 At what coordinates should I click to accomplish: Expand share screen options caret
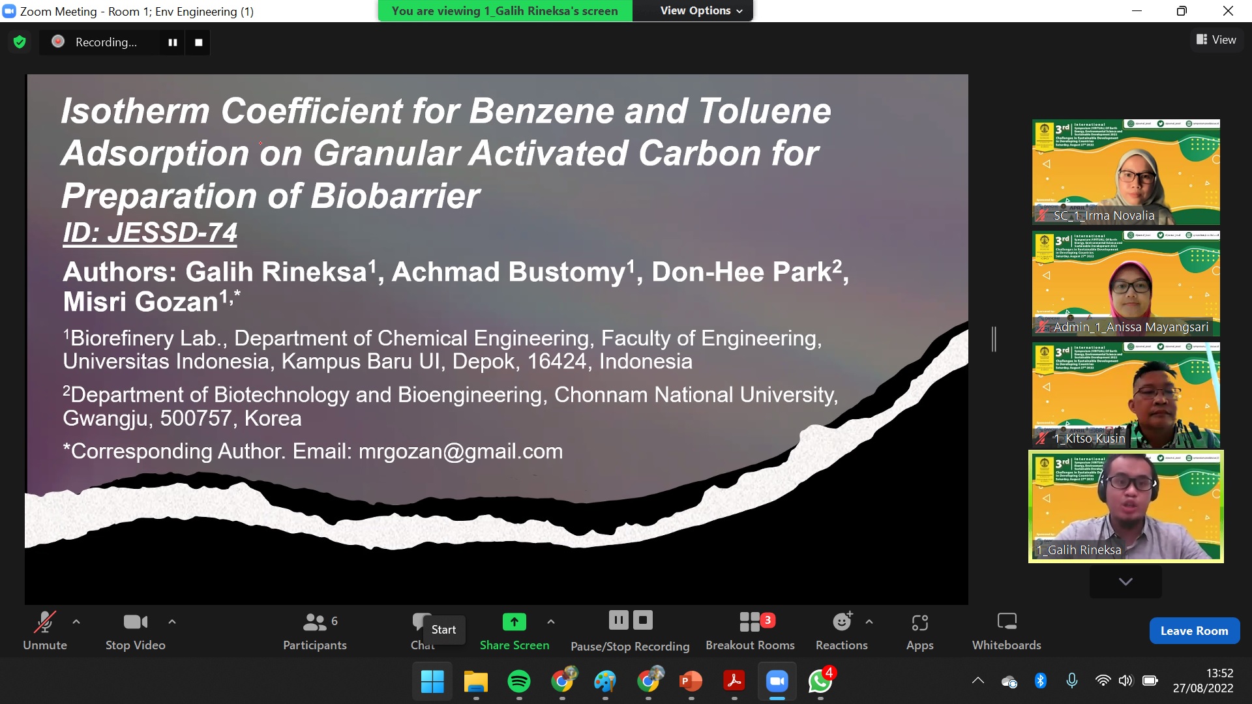[551, 622]
